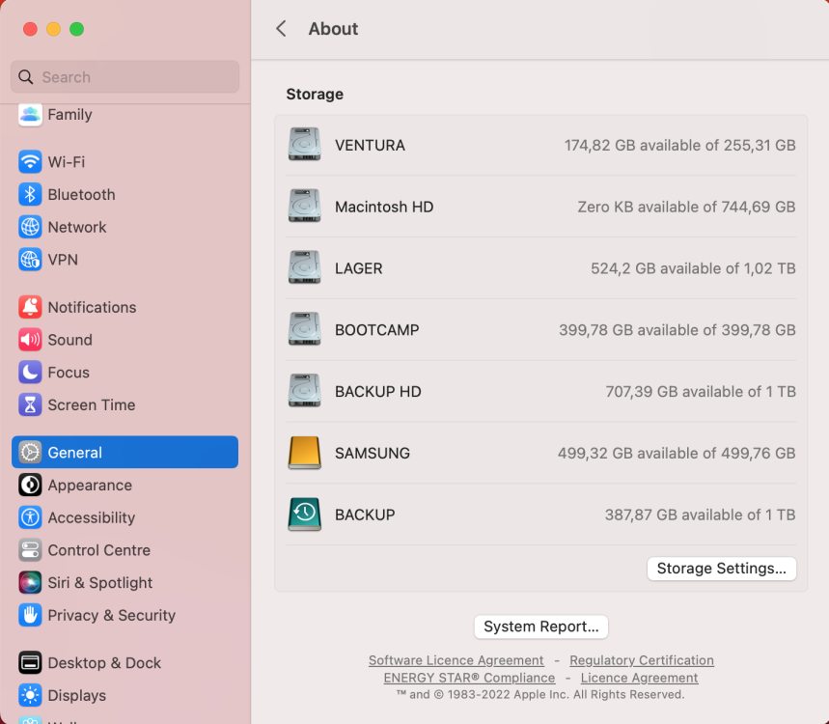829x724 pixels.
Task: Click the BACKUP HD drive icon
Action: (305, 391)
